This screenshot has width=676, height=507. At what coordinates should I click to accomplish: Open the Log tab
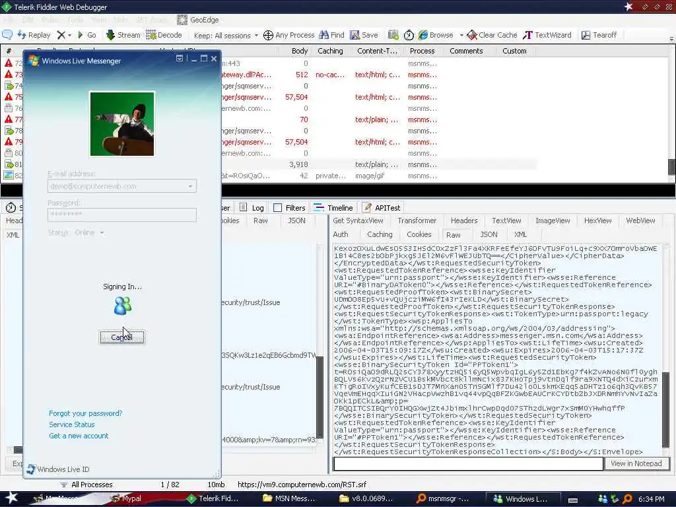pos(252,208)
